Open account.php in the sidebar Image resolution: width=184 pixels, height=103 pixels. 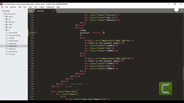pos(13,33)
